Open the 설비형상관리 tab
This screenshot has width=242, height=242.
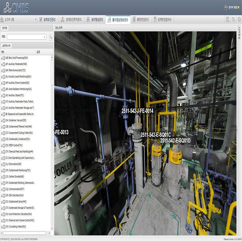pos(95,19)
